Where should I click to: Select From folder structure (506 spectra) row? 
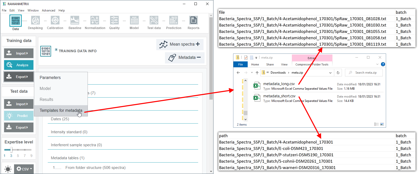point(95,168)
